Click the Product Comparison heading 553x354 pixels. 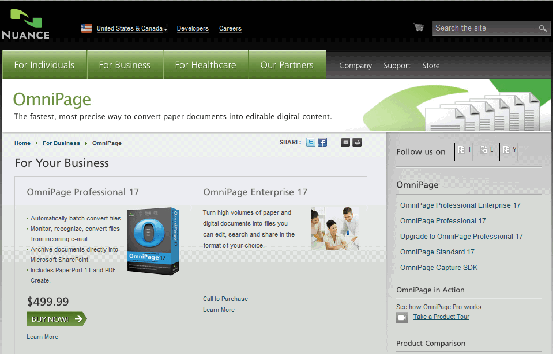pyautogui.click(x=431, y=343)
